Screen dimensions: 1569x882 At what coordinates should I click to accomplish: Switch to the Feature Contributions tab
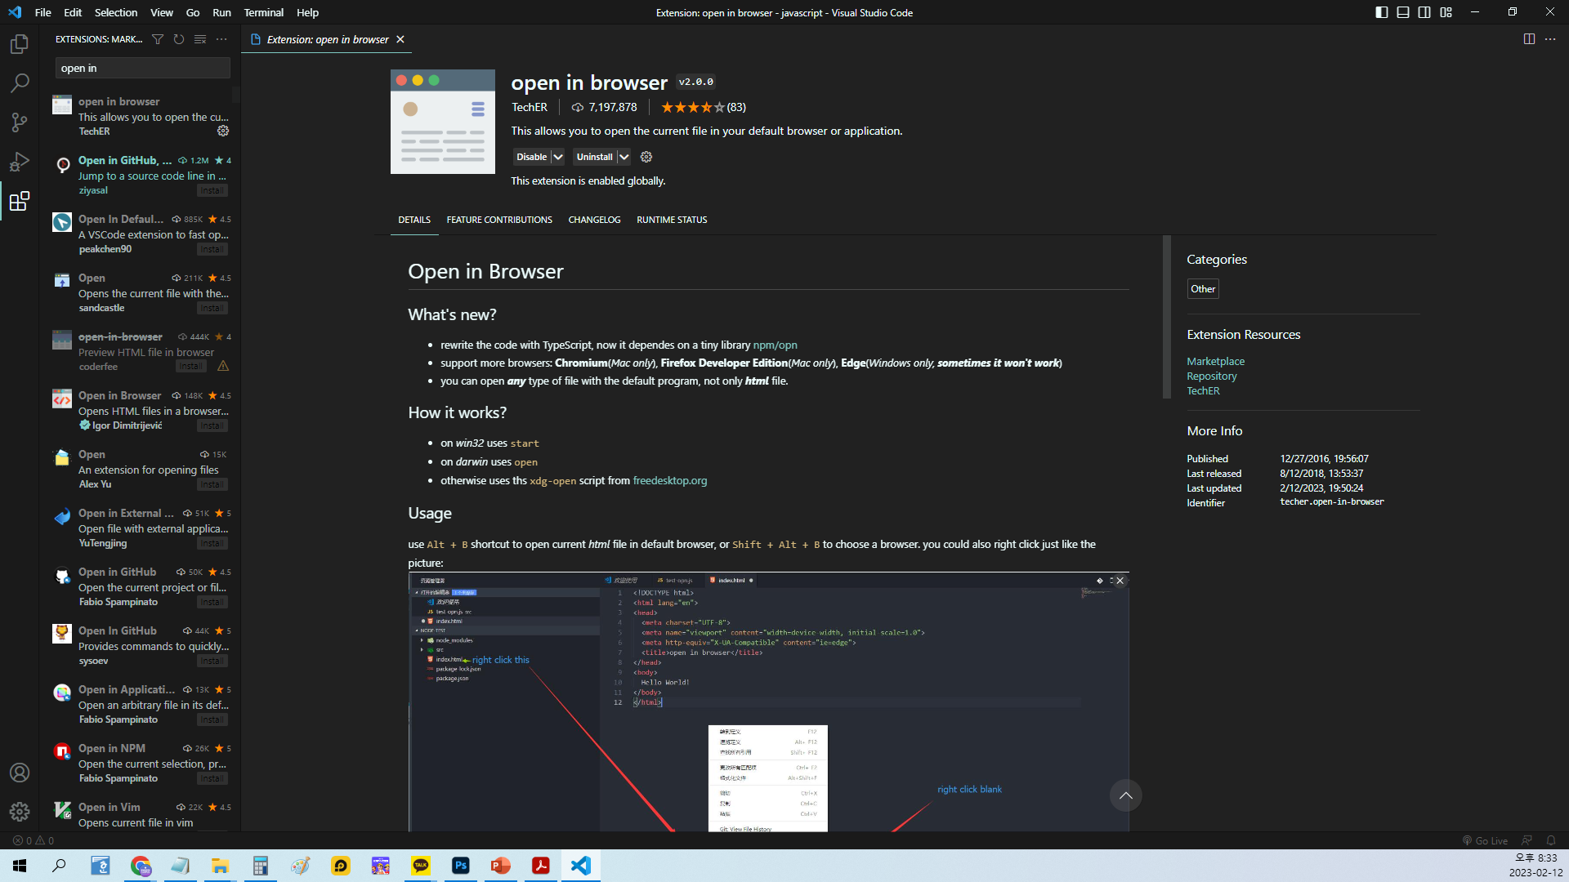(499, 220)
